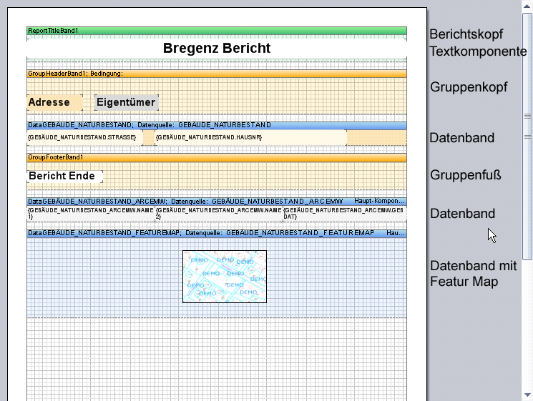533x401 pixels.
Task: Select the ARCEMW.GEBDAT data field
Action: pyautogui.click(x=344, y=213)
